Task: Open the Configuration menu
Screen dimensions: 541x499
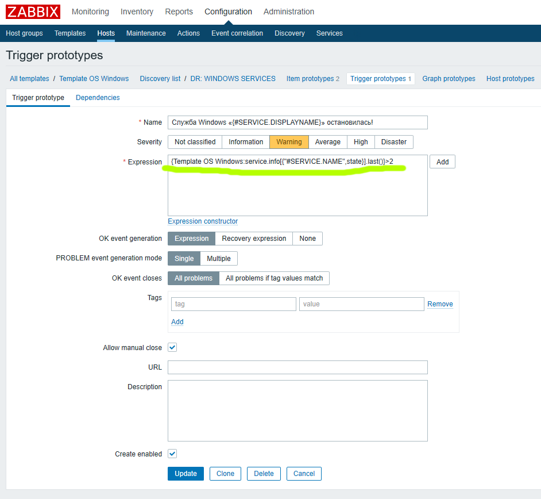Action: click(228, 11)
